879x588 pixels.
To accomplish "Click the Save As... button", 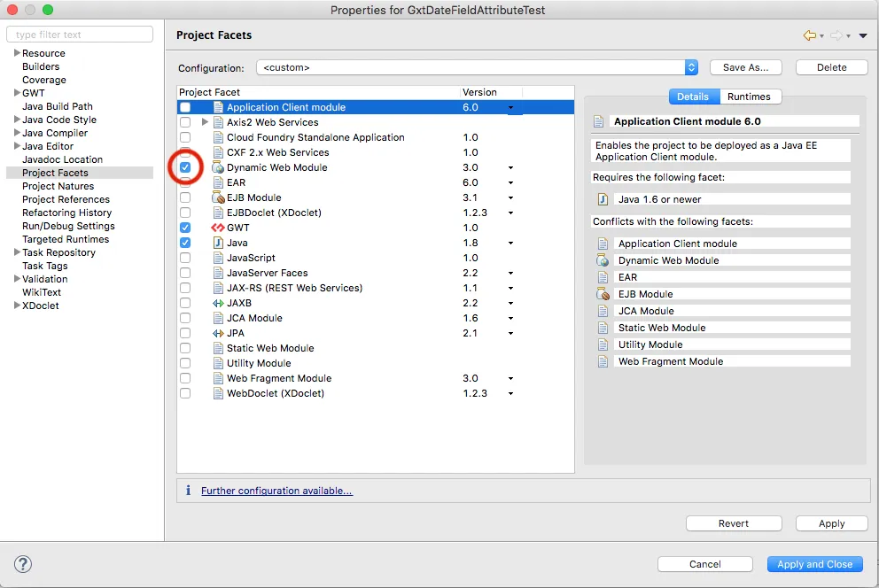I will point(745,67).
